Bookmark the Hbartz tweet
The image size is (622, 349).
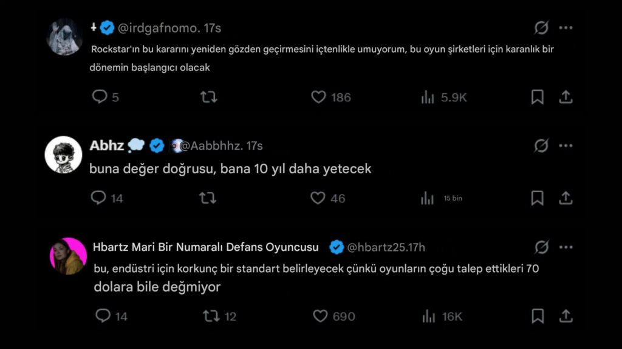point(537,316)
